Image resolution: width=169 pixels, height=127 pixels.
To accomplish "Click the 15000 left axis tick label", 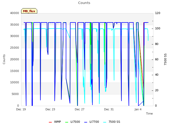I will click(x=15, y=71).
